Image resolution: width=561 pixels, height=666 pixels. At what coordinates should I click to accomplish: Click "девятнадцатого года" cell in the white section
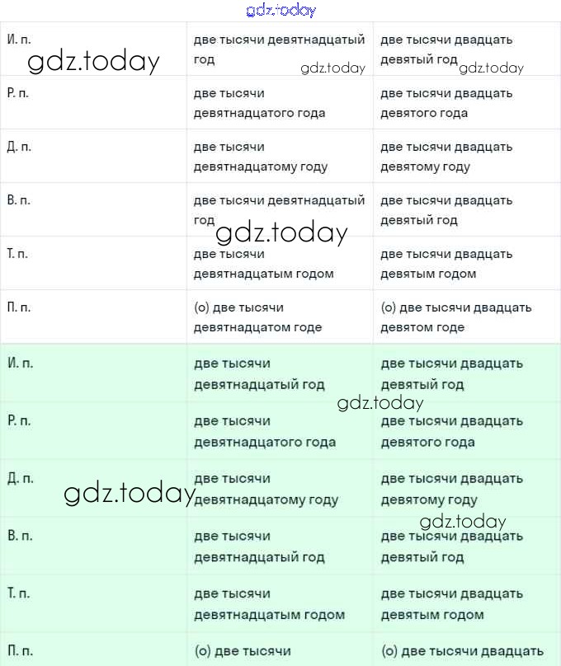point(259,103)
